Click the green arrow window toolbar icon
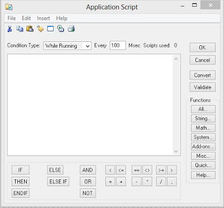 (x=60, y=29)
